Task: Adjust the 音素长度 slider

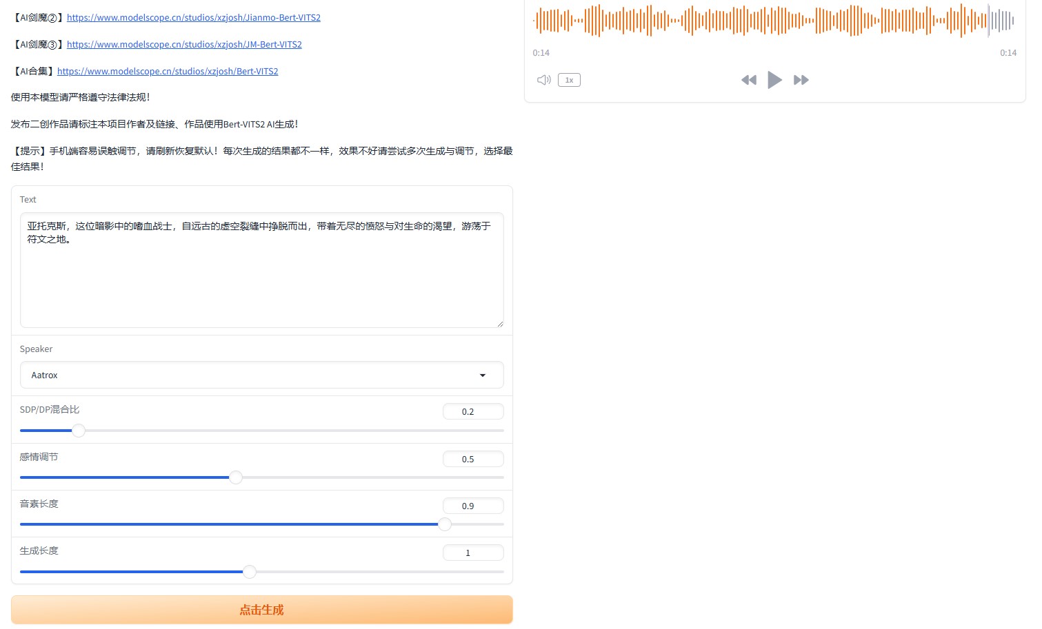Action: [x=262, y=524]
